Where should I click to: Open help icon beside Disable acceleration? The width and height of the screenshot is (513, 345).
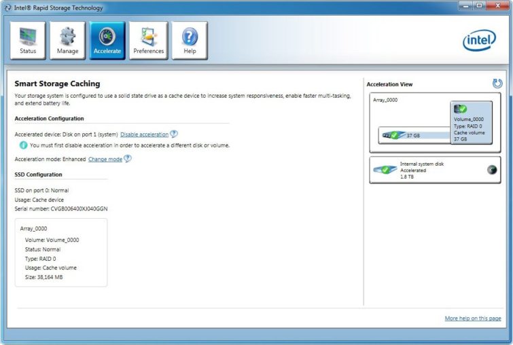pyautogui.click(x=174, y=134)
